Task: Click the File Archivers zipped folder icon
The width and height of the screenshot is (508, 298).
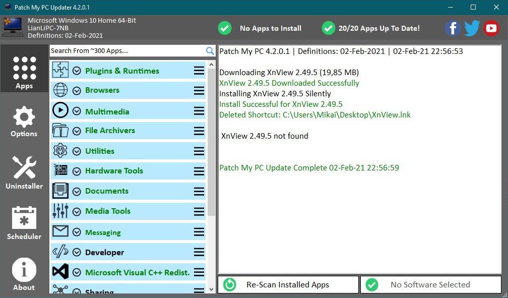Action: pos(60,130)
